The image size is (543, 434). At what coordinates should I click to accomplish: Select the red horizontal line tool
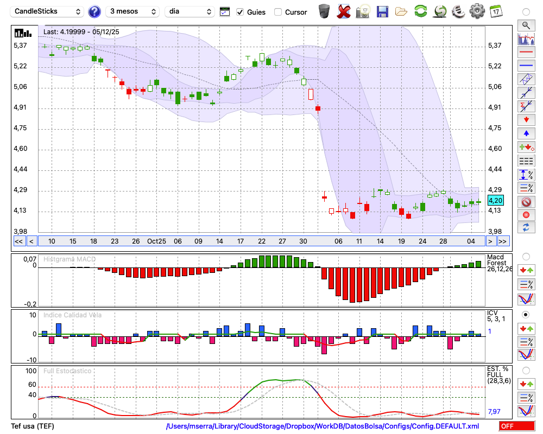(x=526, y=53)
